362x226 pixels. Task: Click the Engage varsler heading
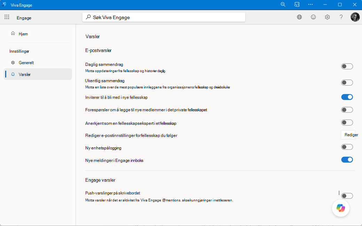click(x=100, y=180)
